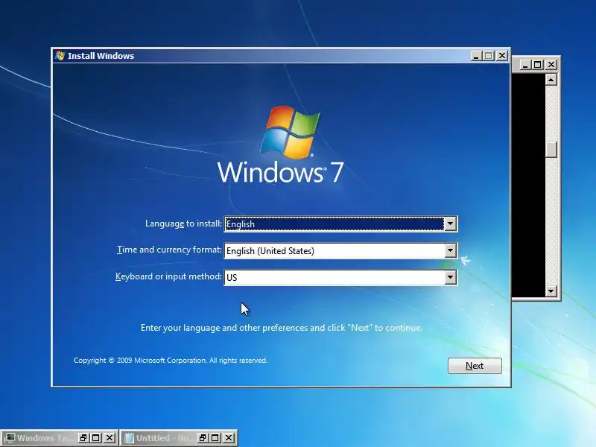
Task: Click the Next button
Action: (x=475, y=366)
